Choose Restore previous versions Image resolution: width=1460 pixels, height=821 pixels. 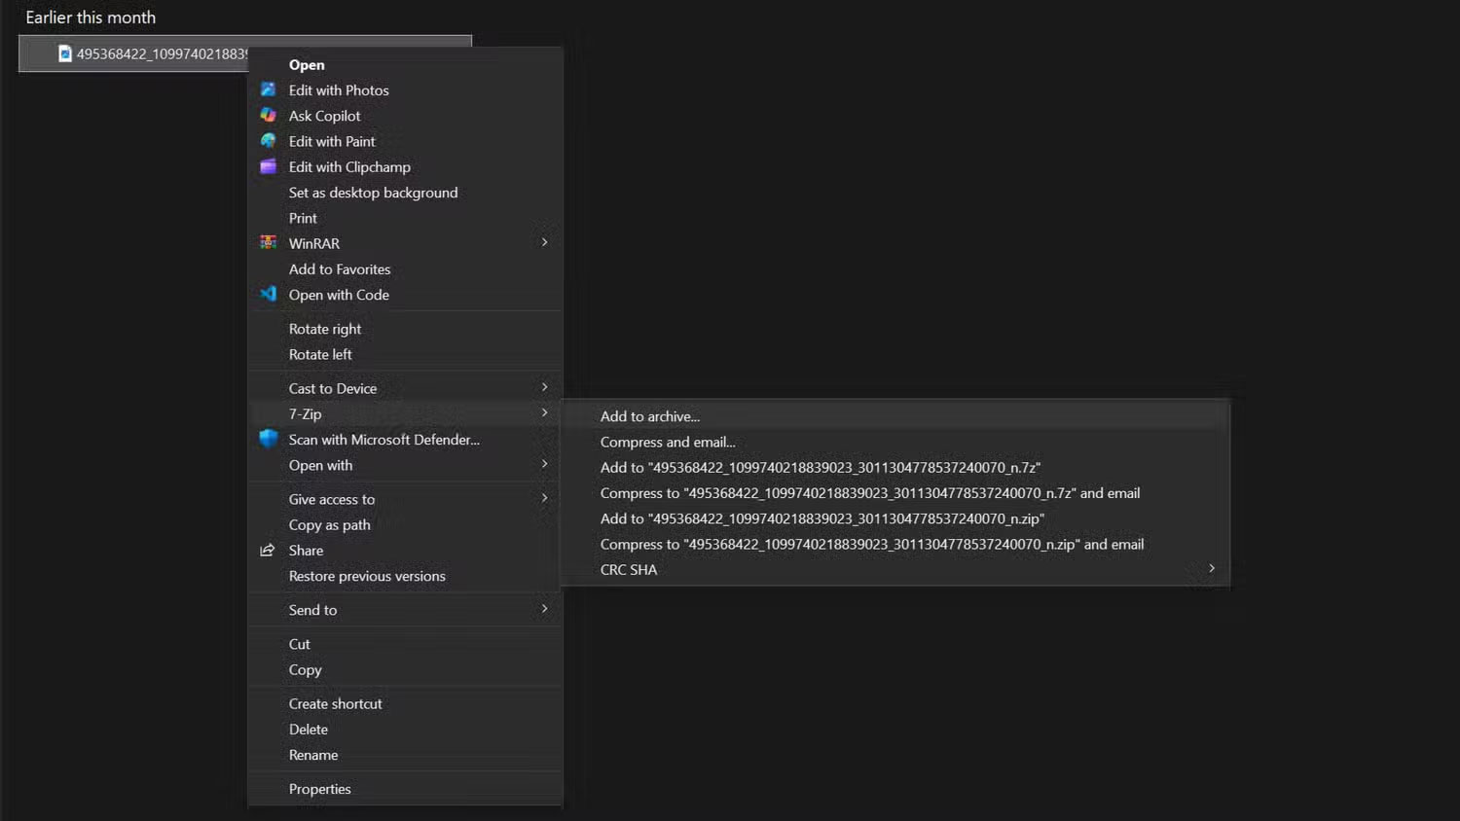coord(367,576)
